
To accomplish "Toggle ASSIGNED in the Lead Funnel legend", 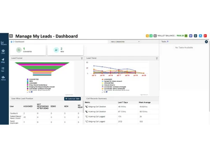I will (x=32, y=83).
